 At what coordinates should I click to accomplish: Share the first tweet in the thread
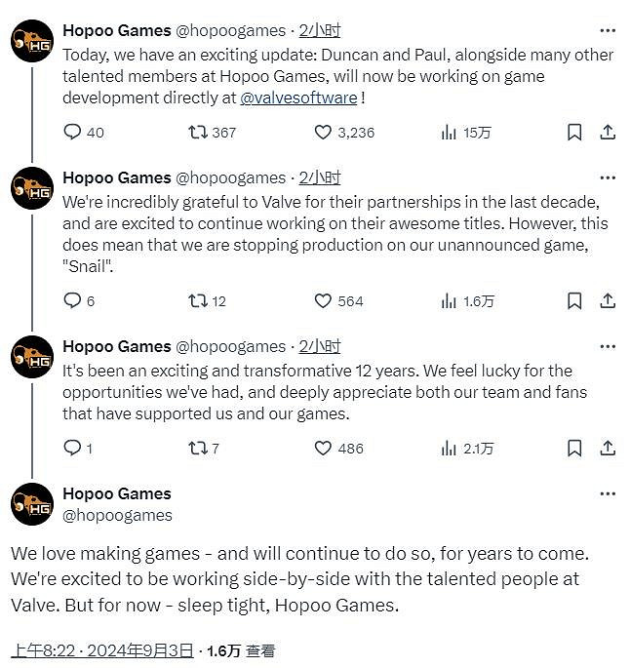pyautogui.click(x=607, y=132)
